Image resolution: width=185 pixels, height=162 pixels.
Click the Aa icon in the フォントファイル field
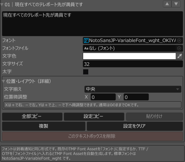click(86, 48)
